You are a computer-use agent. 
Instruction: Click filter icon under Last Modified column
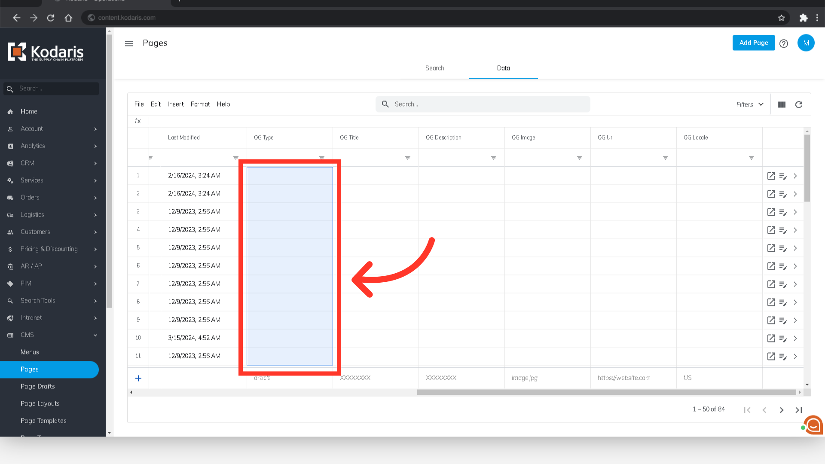coord(235,158)
